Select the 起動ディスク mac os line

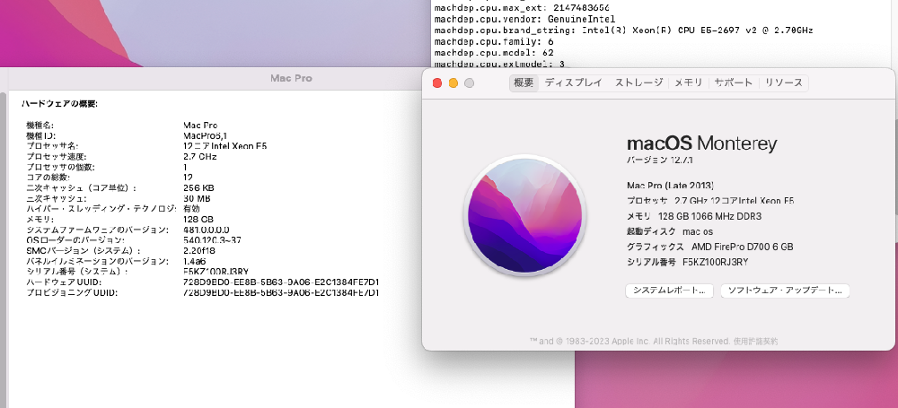[670, 231]
